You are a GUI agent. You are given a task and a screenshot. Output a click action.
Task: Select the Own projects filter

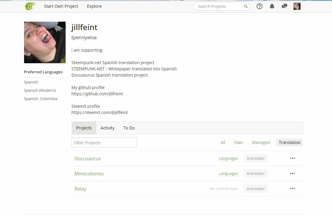[x=239, y=142]
